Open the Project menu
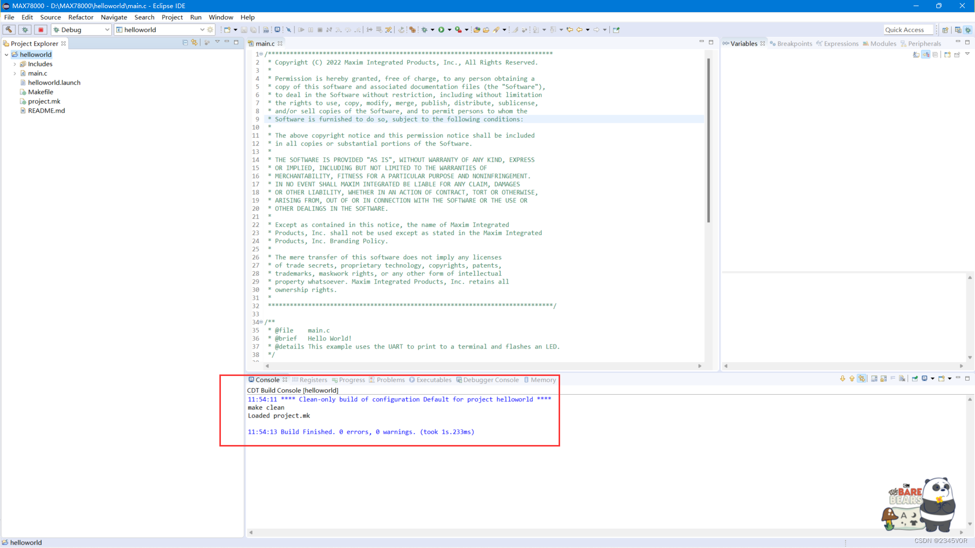Screen dimensions: 975x548 click(172, 17)
